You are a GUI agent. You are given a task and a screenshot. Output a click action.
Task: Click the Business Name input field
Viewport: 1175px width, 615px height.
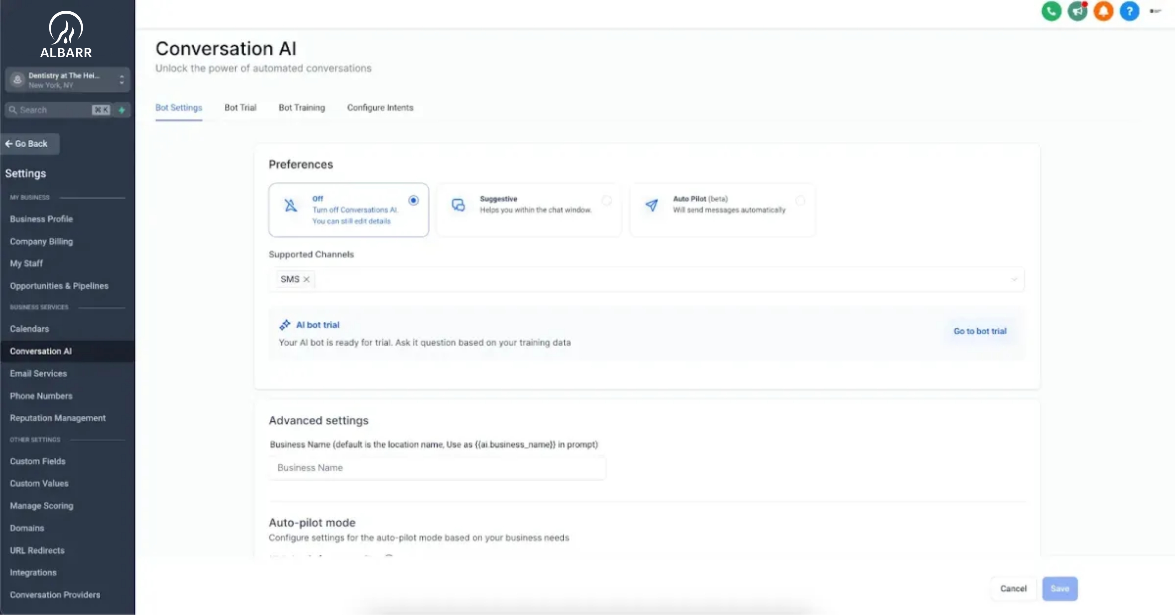point(437,468)
